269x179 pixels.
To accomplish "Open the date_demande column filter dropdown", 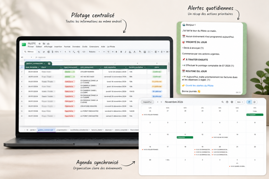I will [x=38, y=67].
